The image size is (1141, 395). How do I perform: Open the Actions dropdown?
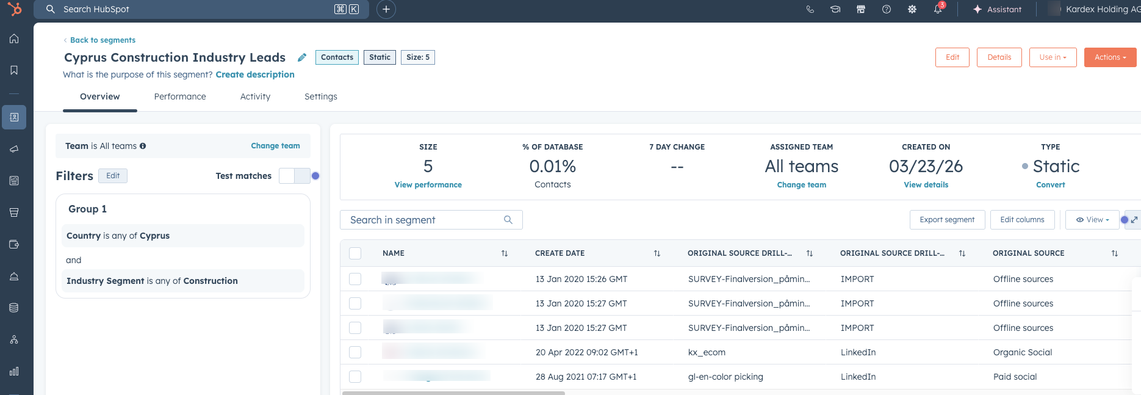click(1110, 57)
